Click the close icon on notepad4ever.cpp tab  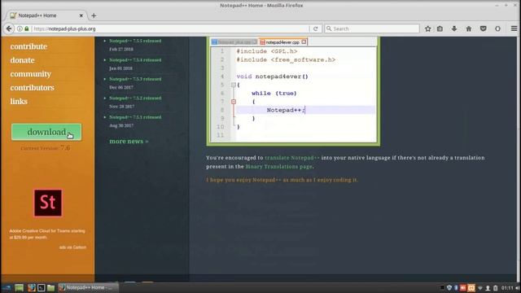click(x=304, y=42)
